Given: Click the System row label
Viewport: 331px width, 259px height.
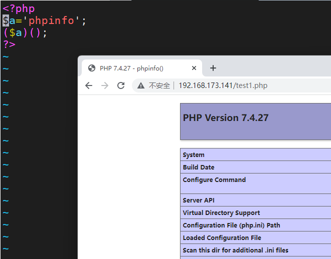Looking at the screenshot, I should [194, 155].
